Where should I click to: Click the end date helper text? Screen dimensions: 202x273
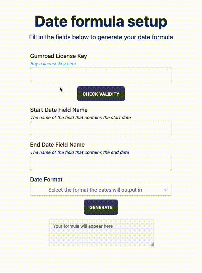(79, 152)
